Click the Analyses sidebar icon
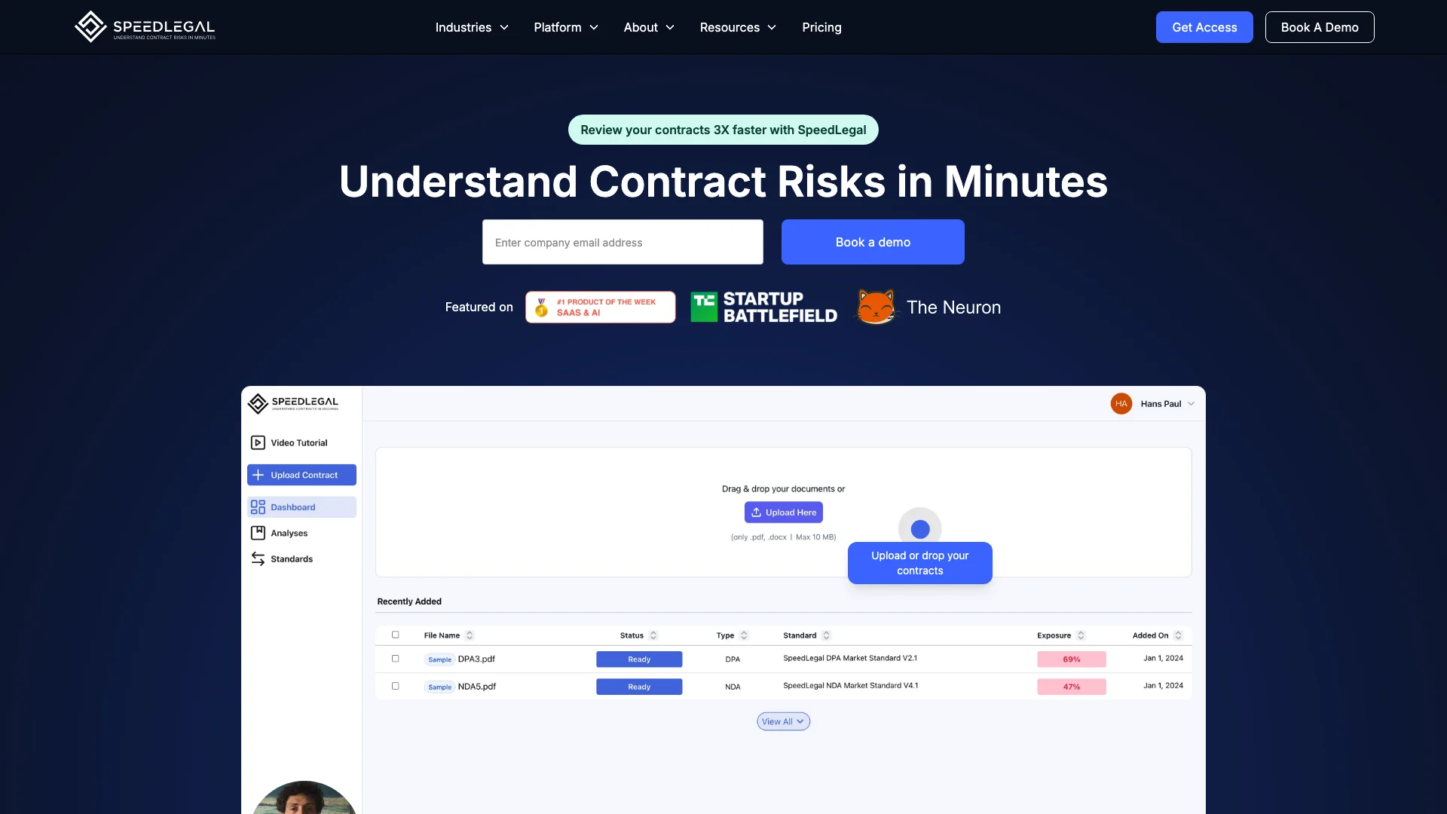 [258, 531]
